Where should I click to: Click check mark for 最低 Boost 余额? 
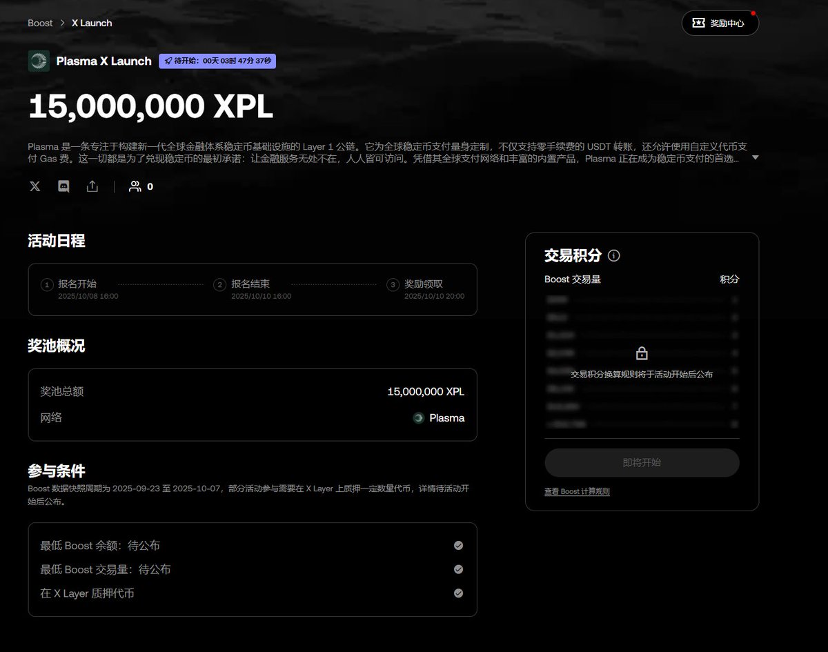[x=458, y=545]
